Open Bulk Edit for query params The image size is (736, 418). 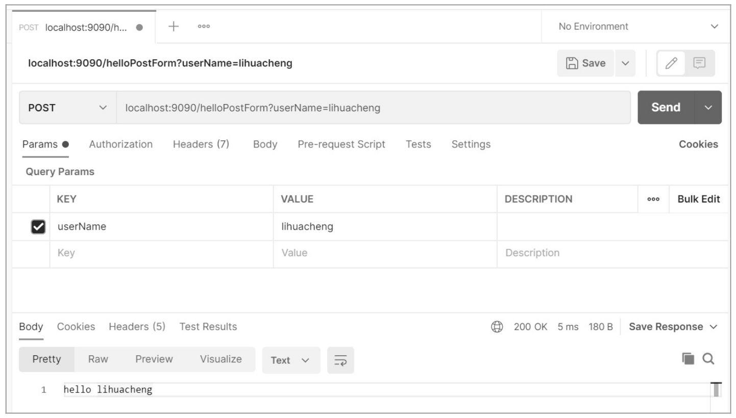[x=699, y=199]
